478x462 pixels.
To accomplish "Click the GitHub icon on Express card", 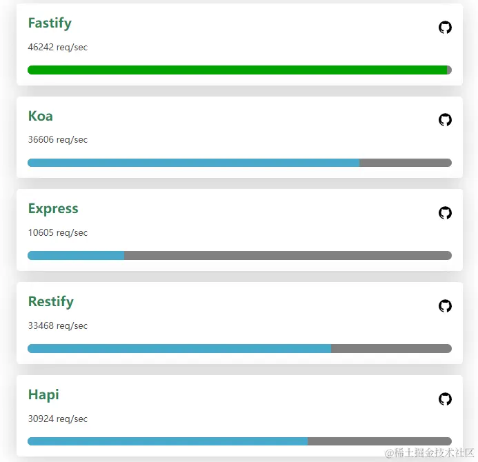I will (x=445, y=212).
